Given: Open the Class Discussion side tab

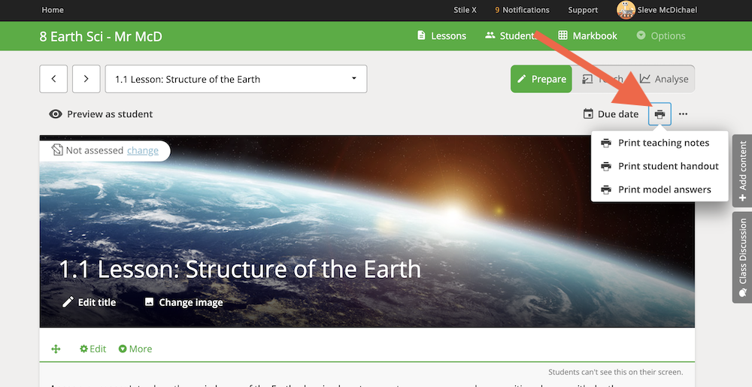Looking at the screenshot, I should point(742,258).
